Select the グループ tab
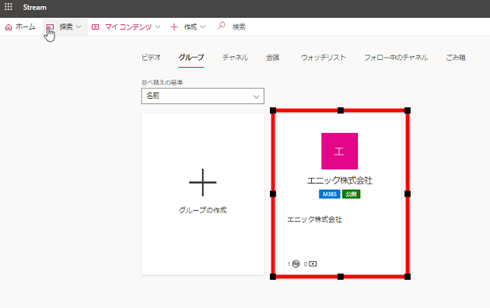This screenshot has width=490, height=308. pos(191,58)
